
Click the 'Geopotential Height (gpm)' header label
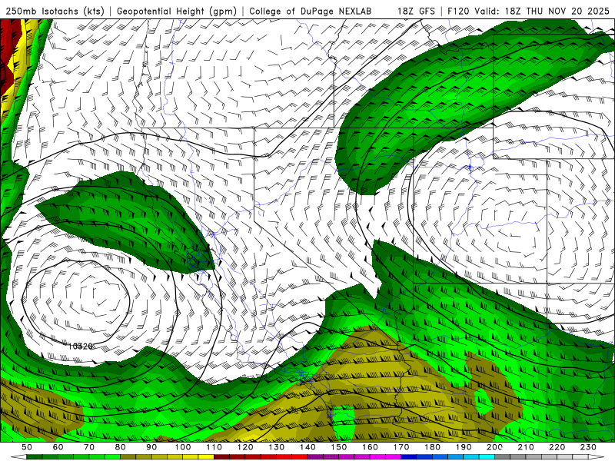click(177, 11)
